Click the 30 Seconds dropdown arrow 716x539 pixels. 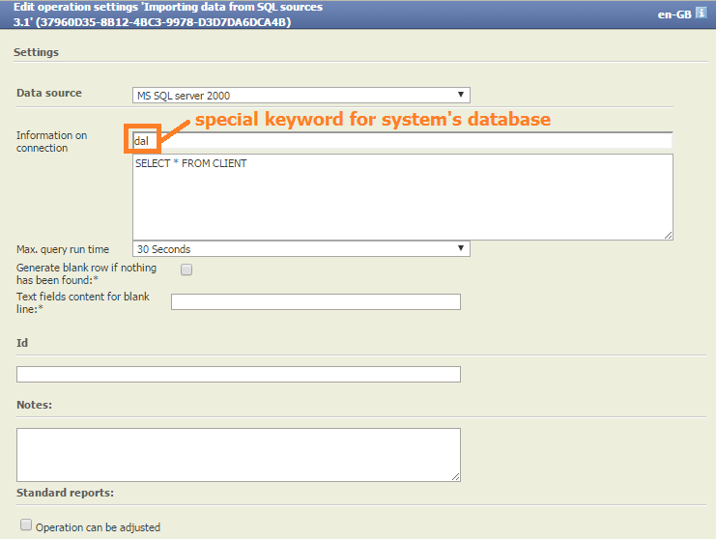[x=460, y=248]
